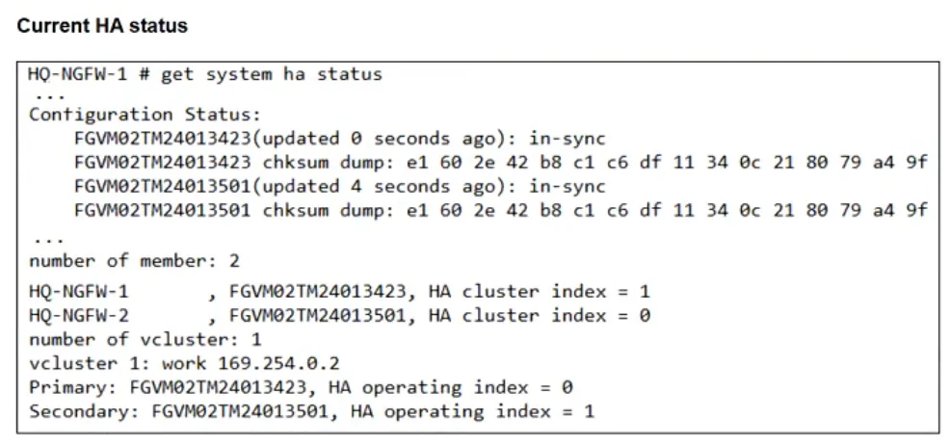This screenshot has height=444, width=949.
Task: Click the 'Secondary:' serial number line
Action: point(312,411)
